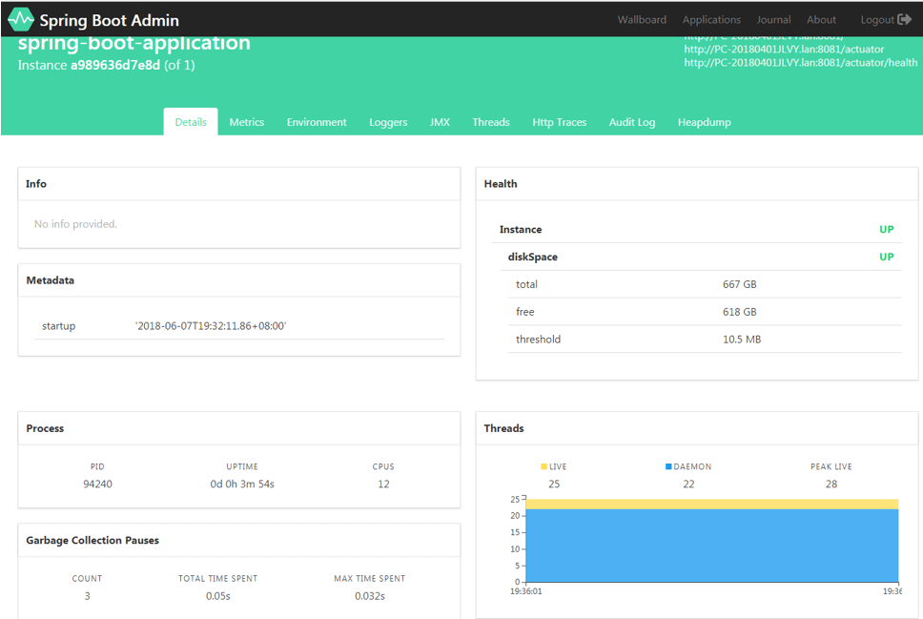Click the Spring Boot Admin heartbeat logo

pos(21,19)
